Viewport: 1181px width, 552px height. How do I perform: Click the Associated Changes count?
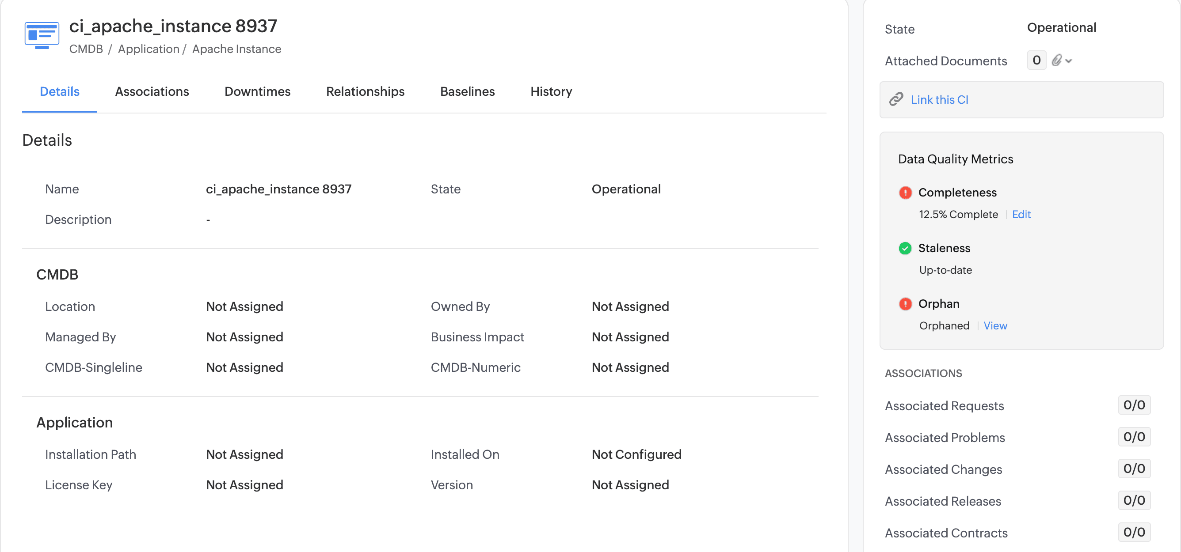point(1134,469)
